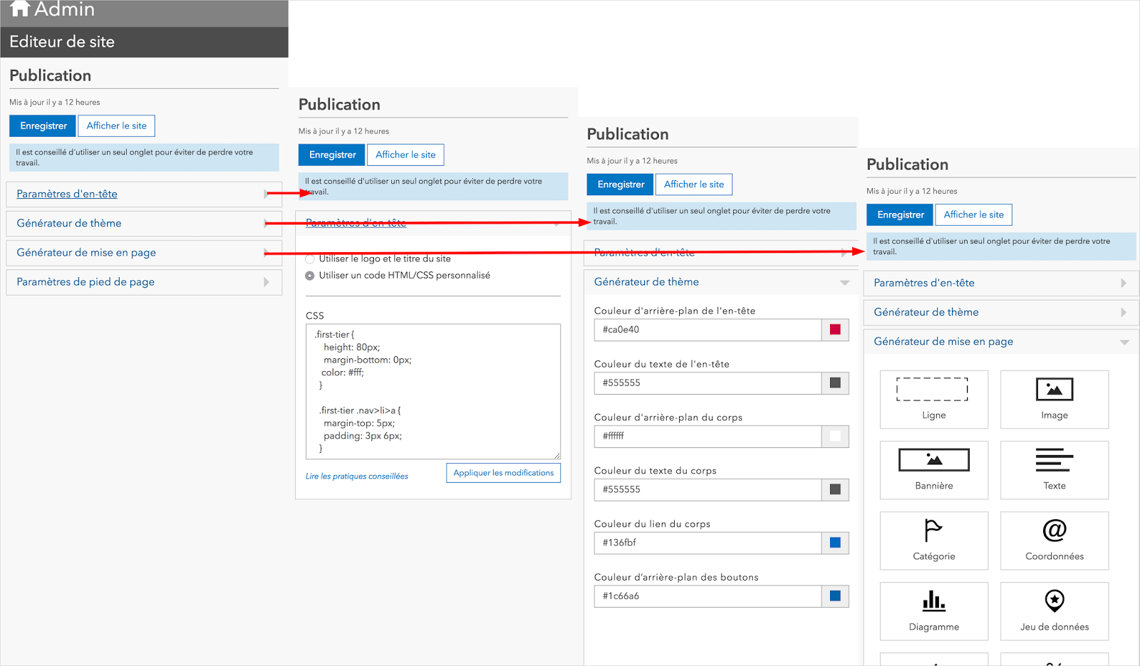Collapse the Générateur de mise en page card panel
This screenshot has width=1140, height=666.
click(x=1001, y=342)
